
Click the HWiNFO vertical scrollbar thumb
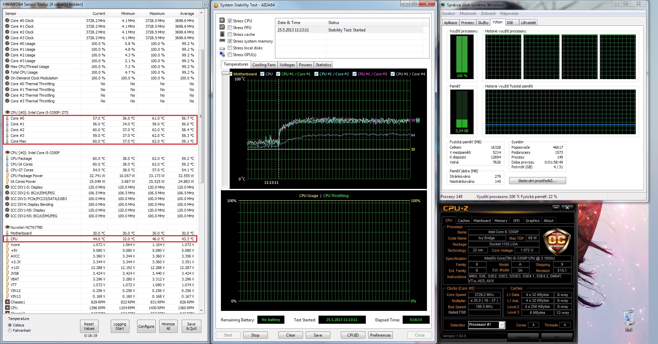coord(201,117)
